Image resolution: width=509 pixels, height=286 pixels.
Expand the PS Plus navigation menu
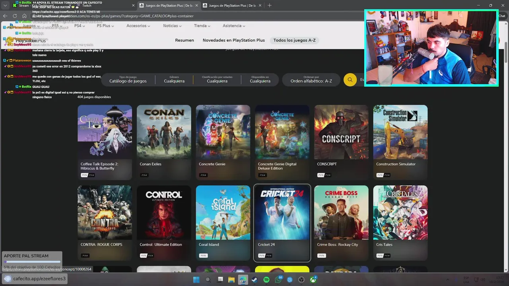[x=105, y=26]
